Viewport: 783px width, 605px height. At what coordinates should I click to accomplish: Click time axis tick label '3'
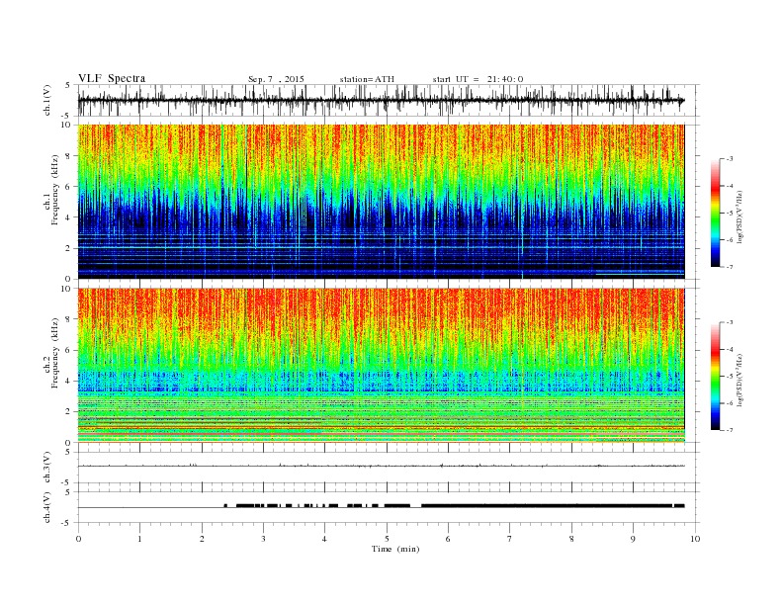[263, 539]
